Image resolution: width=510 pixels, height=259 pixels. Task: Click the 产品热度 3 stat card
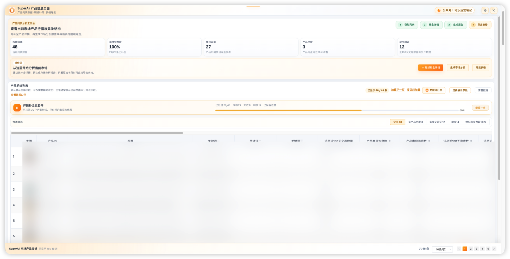pos(348,47)
